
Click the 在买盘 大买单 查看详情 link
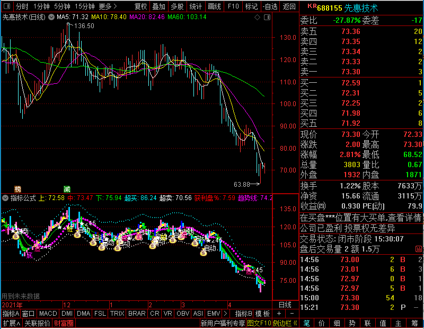360,218
